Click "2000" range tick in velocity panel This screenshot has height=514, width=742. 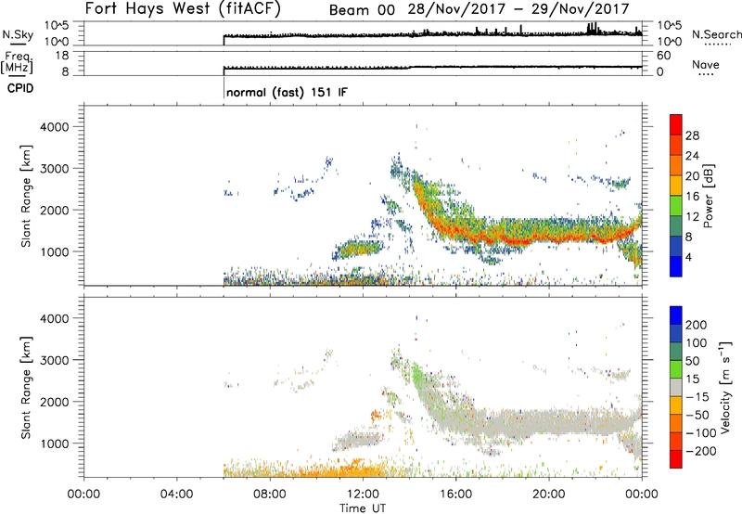click(x=55, y=402)
